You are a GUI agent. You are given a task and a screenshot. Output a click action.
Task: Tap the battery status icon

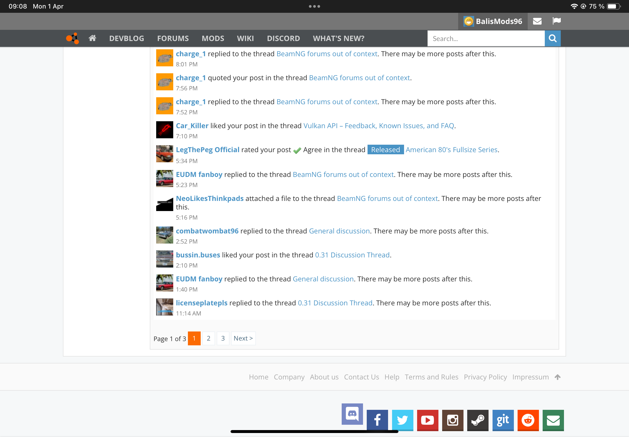point(613,6)
